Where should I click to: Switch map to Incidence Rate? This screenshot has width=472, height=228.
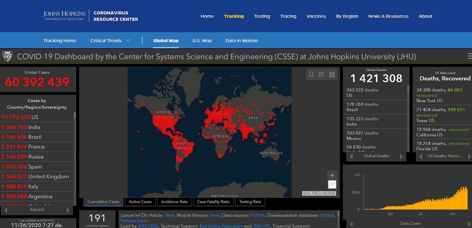(174, 202)
